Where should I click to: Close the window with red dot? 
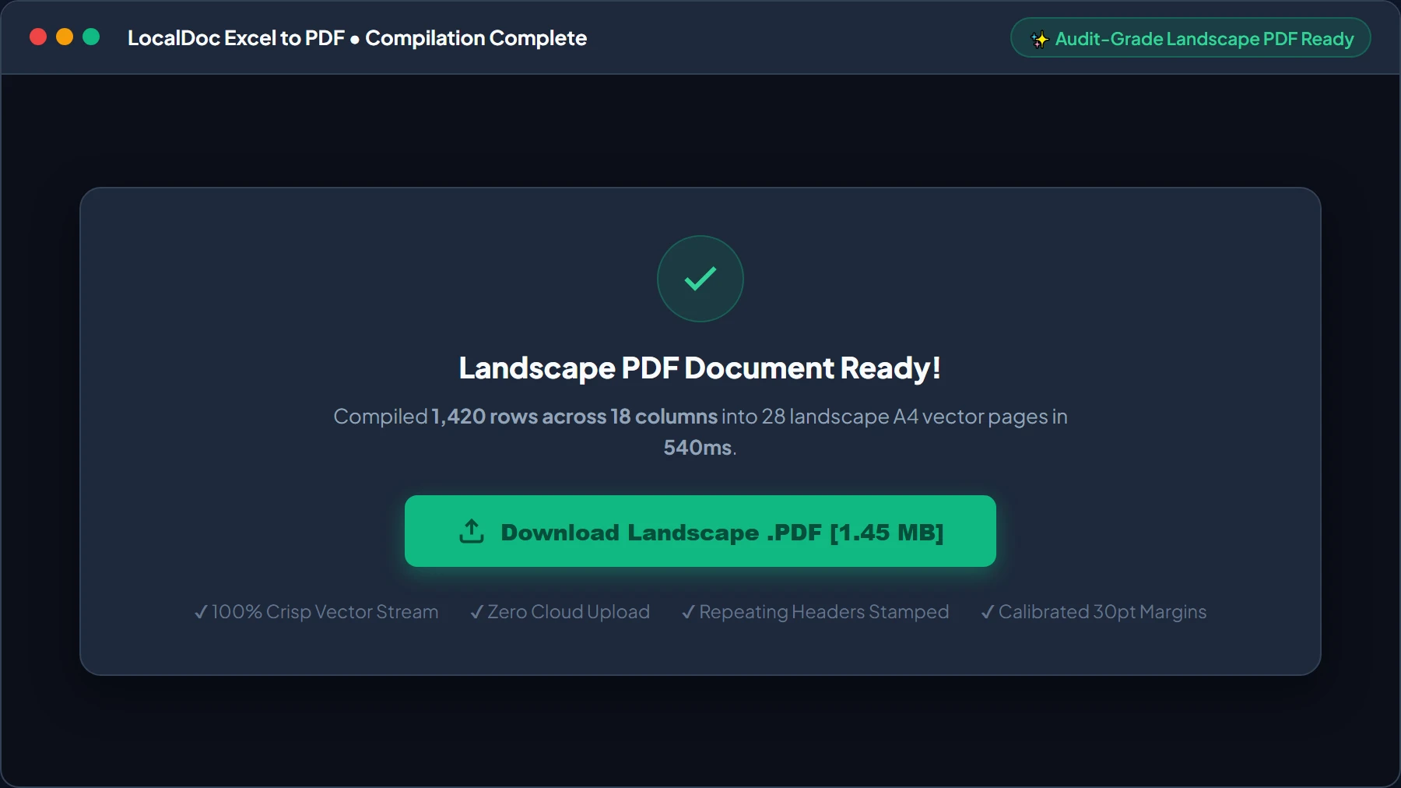pos(38,37)
